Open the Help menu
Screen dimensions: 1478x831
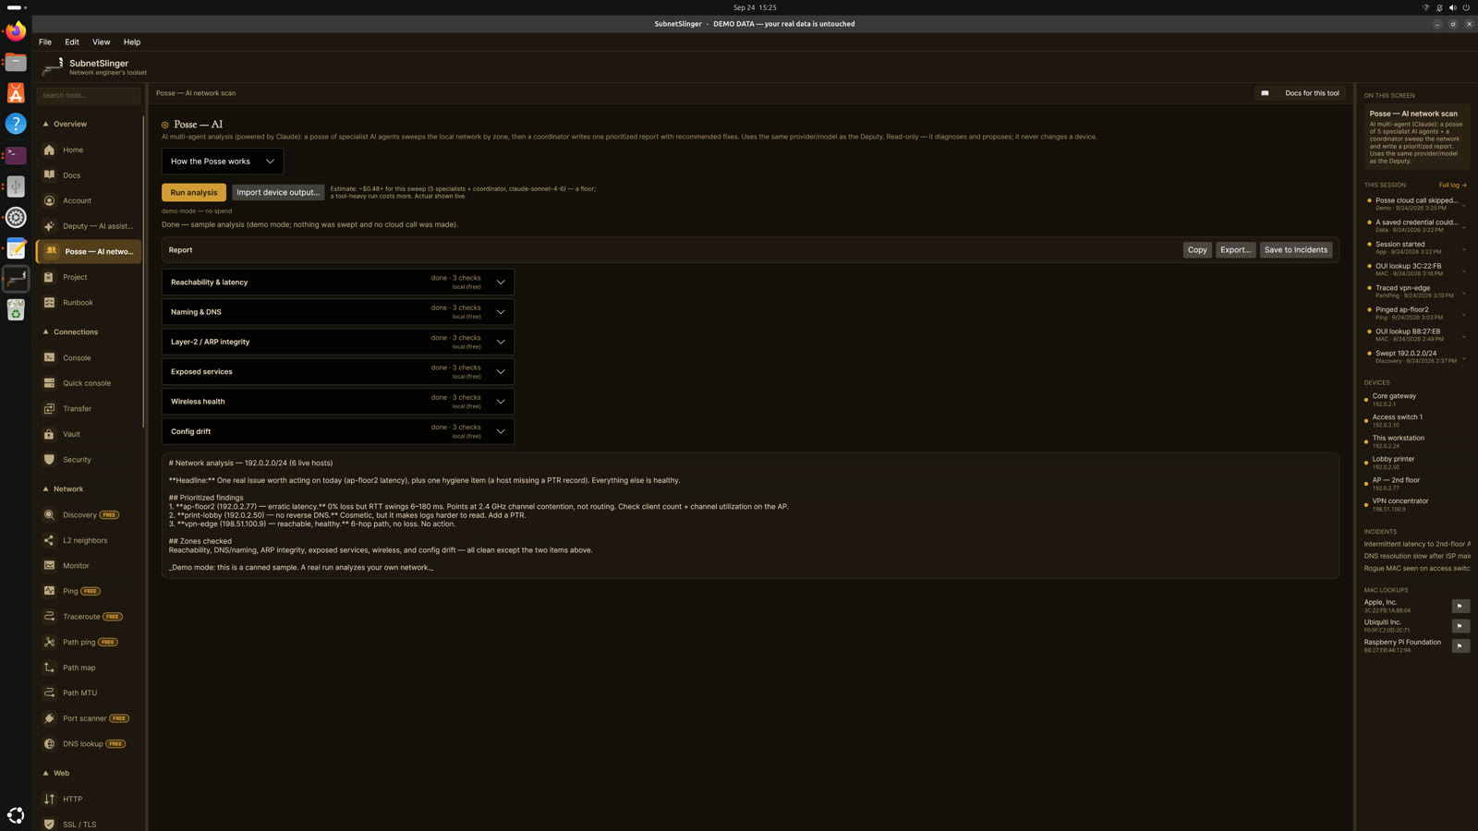[132, 42]
